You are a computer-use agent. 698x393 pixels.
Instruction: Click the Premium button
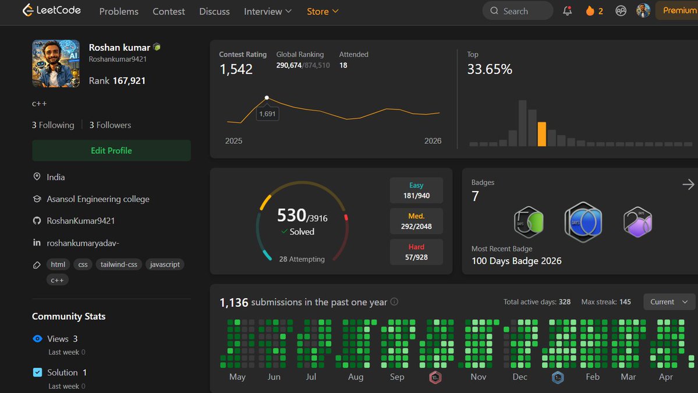[678, 10]
